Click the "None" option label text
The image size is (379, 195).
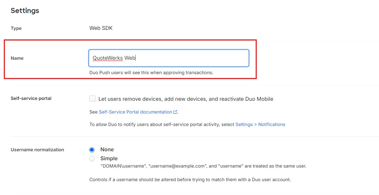point(107,150)
